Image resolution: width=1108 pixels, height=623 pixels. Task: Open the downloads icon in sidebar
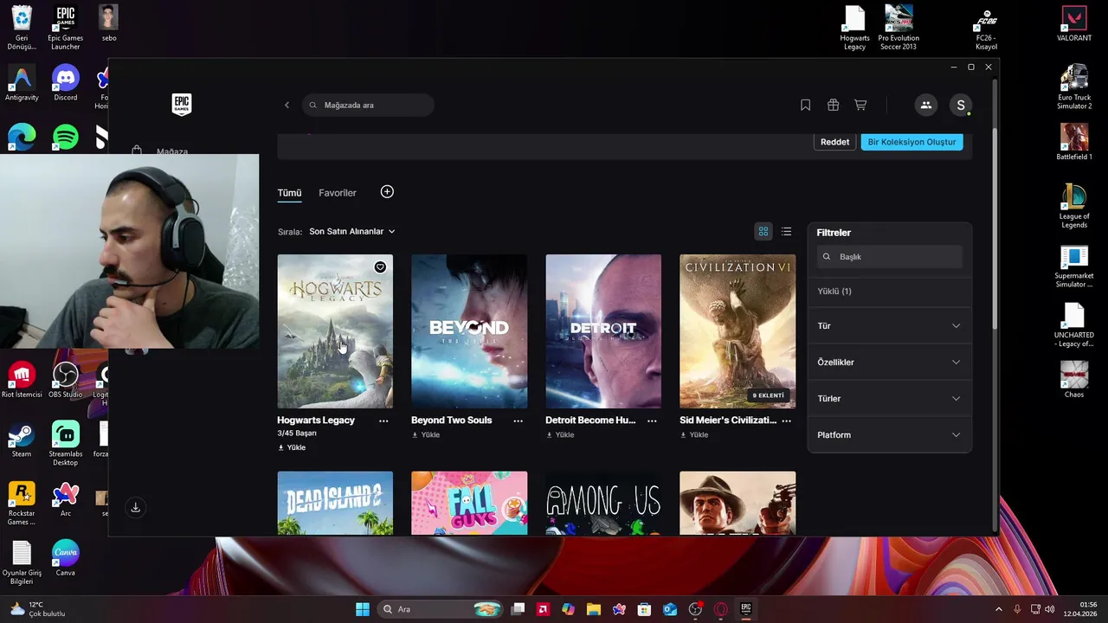coord(135,508)
